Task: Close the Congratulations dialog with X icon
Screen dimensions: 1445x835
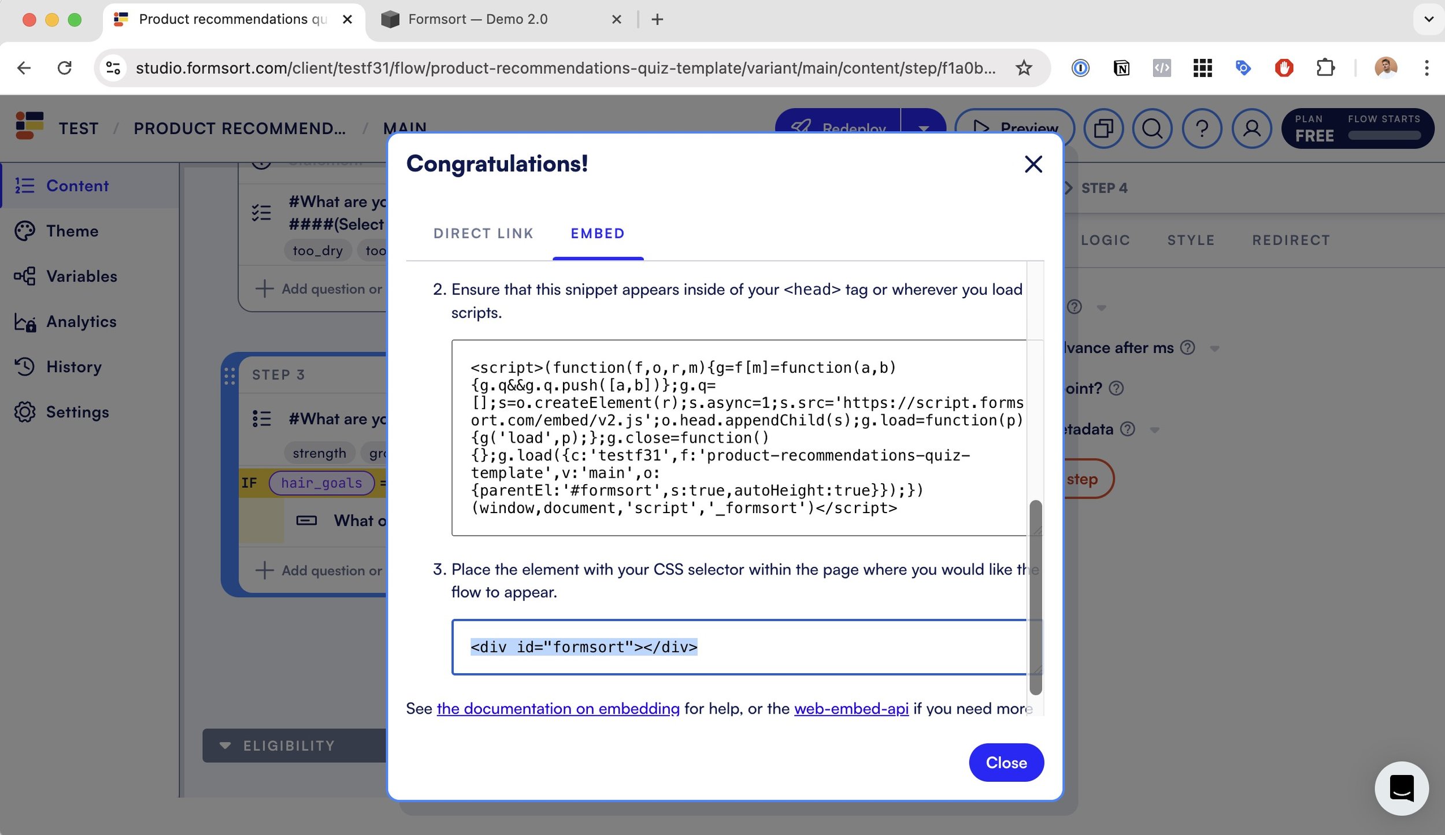Action: click(1033, 164)
